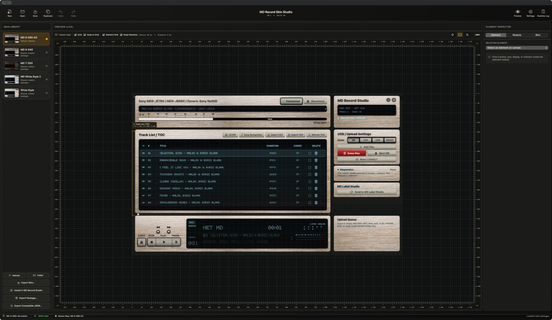Choose LP2 in the recording mode selector
The height and width of the screenshot is (320, 552).
pos(366,140)
